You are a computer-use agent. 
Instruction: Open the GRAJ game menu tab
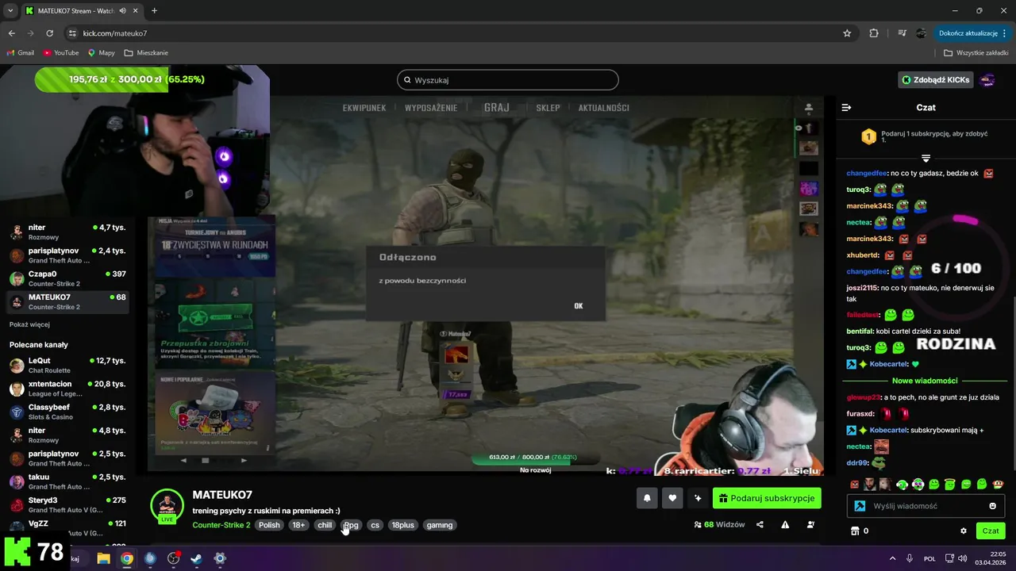coord(497,108)
